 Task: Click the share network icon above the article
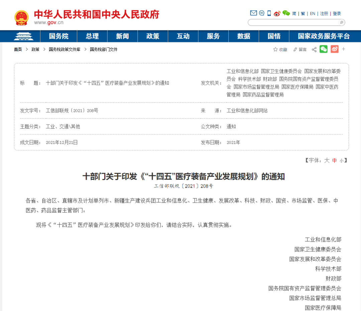(314, 49)
